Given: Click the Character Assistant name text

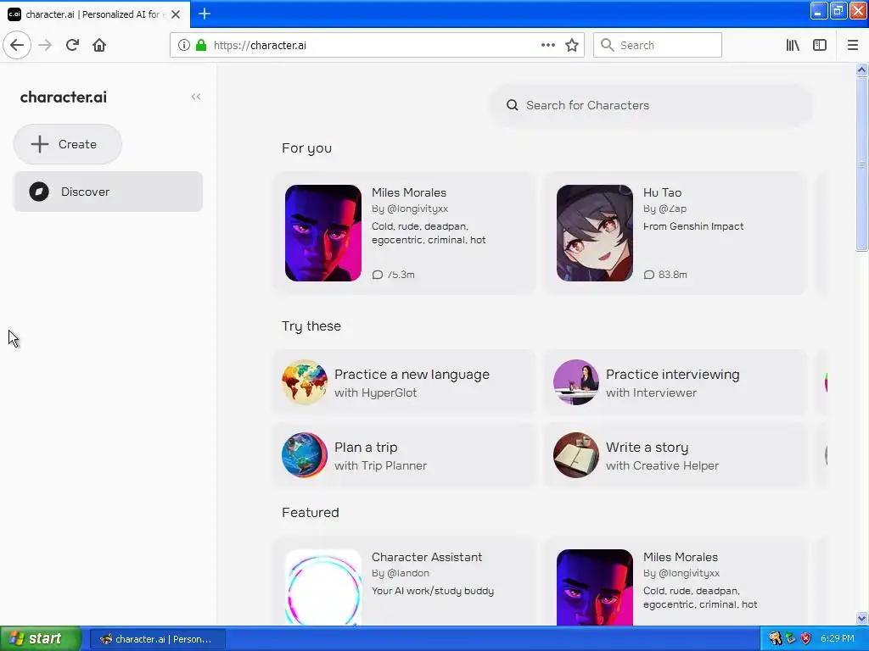Looking at the screenshot, I should pyautogui.click(x=427, y=557).
